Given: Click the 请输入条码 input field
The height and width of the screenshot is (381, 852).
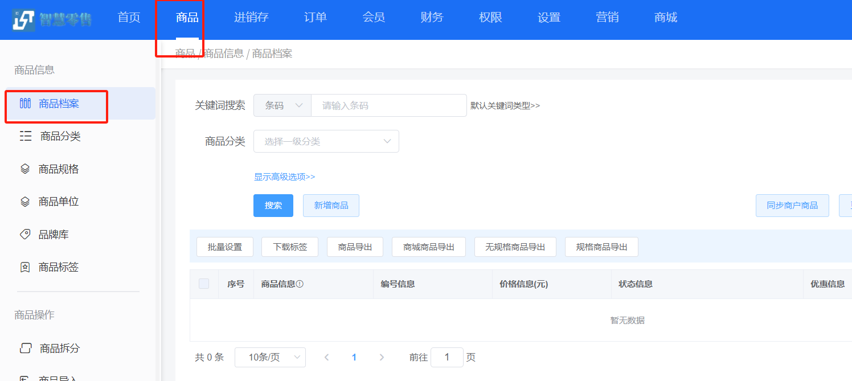Looking at the screenshot, I should pyautogui.click(x=389, y=105).
